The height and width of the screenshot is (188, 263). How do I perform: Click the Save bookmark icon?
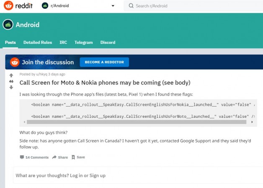tap(73, 157)
